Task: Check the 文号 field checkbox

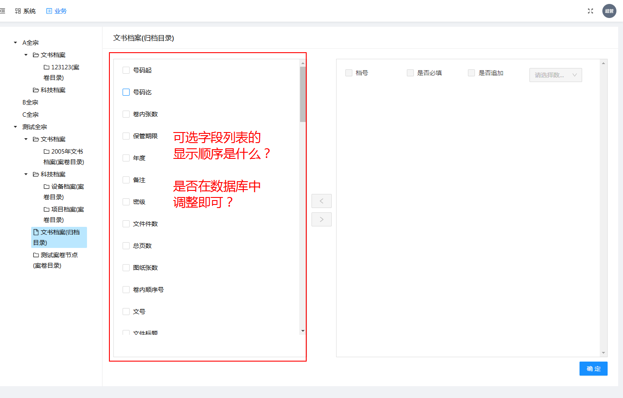Action: click(126, 312)
